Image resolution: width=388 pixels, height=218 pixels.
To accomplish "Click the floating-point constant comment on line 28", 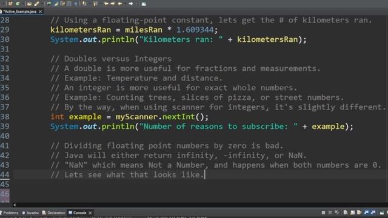I will (211, 20).
